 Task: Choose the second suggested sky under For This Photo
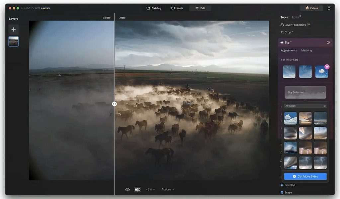[x=305, y=72]
